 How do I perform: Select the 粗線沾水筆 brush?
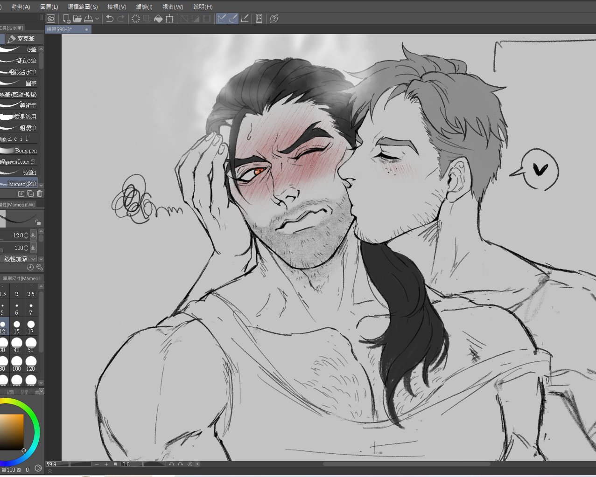[x=19, y=72]
